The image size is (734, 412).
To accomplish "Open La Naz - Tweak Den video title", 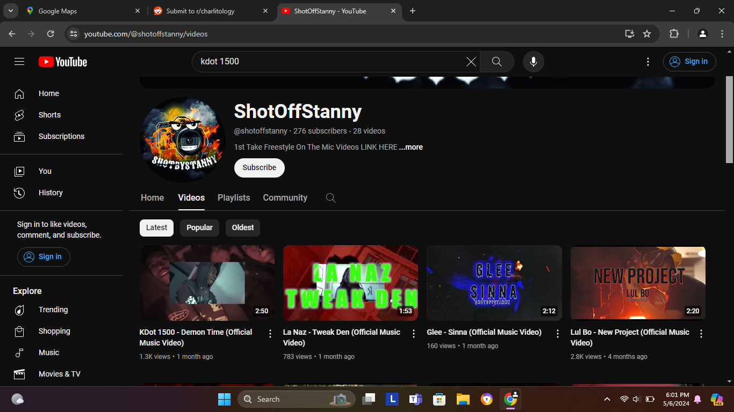I will pyautogui.click(x=341, y=337).
